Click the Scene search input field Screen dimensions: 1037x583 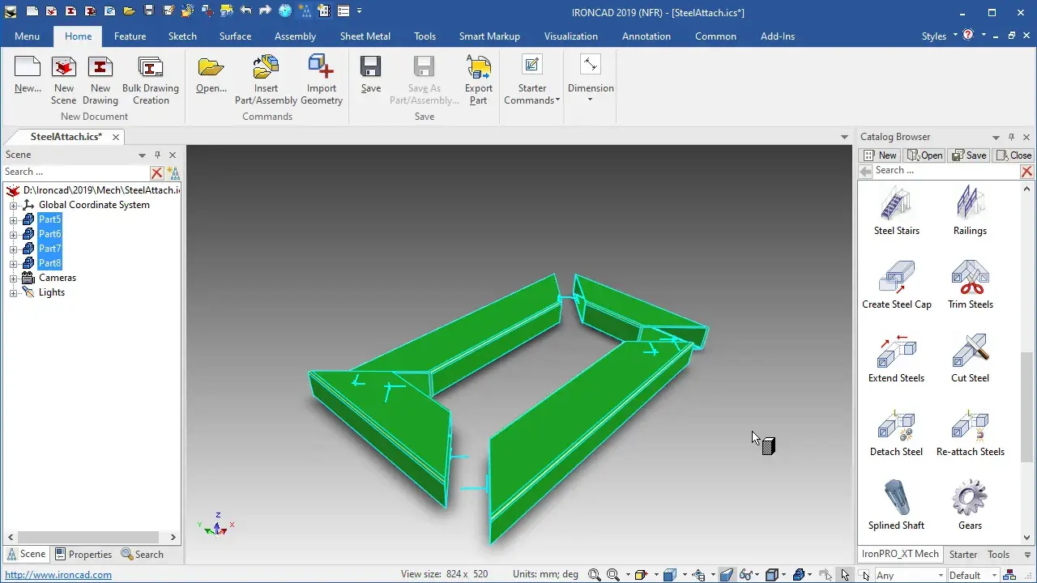(76, 172)
